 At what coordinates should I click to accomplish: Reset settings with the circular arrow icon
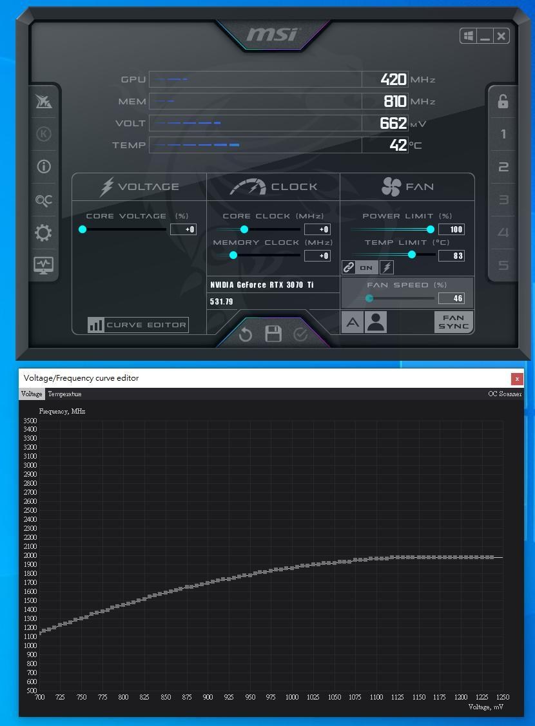[246, 334]
